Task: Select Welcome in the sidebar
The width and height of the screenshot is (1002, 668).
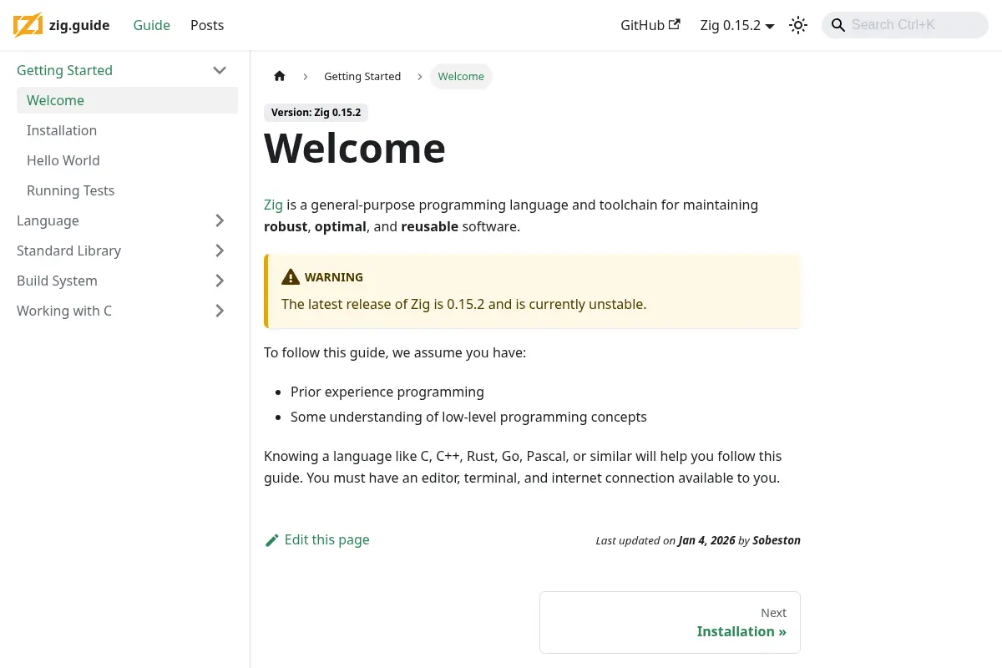Action: pyautogui.click(x=127, y=100)
